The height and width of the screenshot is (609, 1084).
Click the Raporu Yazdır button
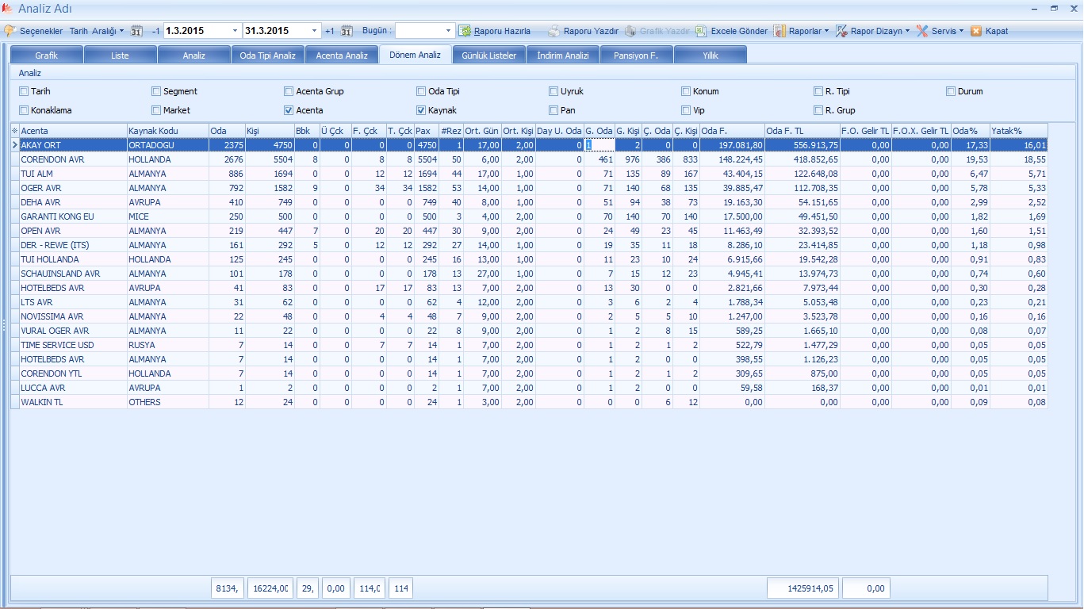point(583,31)
